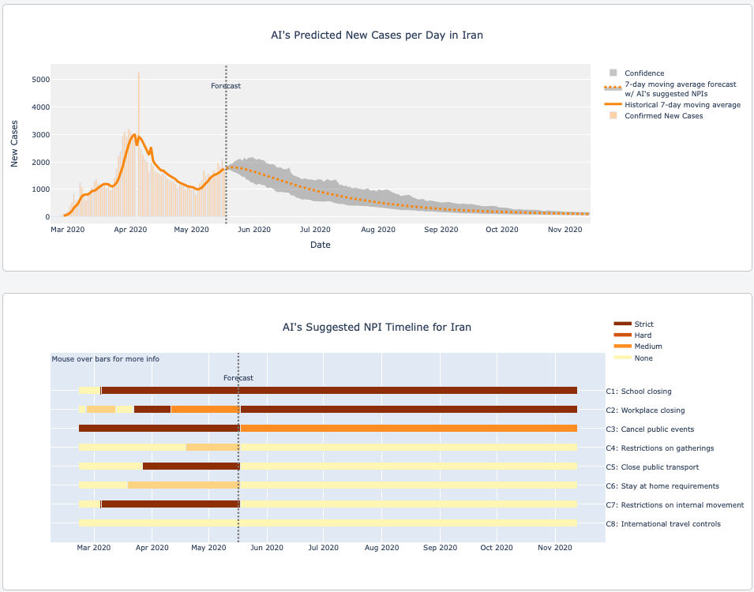Select the dark C5 Close public transport bar

coord(190,466)
